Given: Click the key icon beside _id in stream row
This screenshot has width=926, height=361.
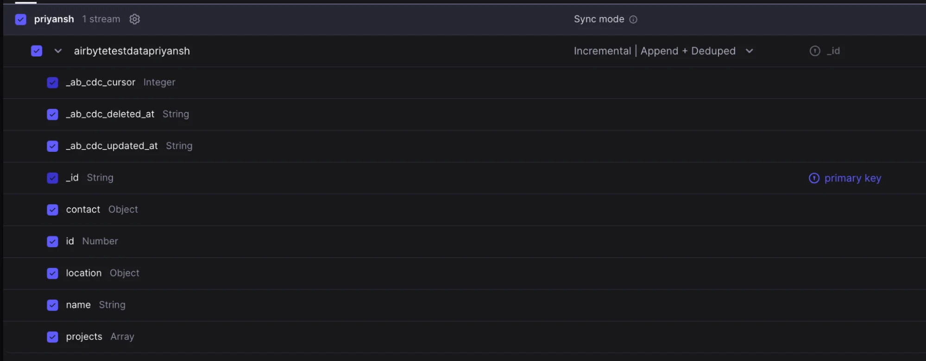Looking at the screenshot, I should click(x=815, y=51).
